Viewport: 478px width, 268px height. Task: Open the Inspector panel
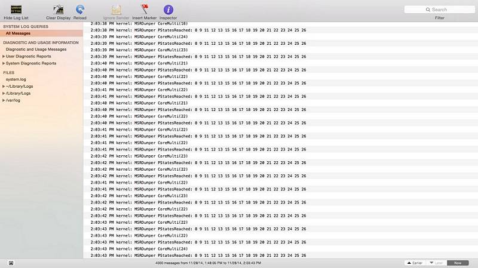coord(168,10)
